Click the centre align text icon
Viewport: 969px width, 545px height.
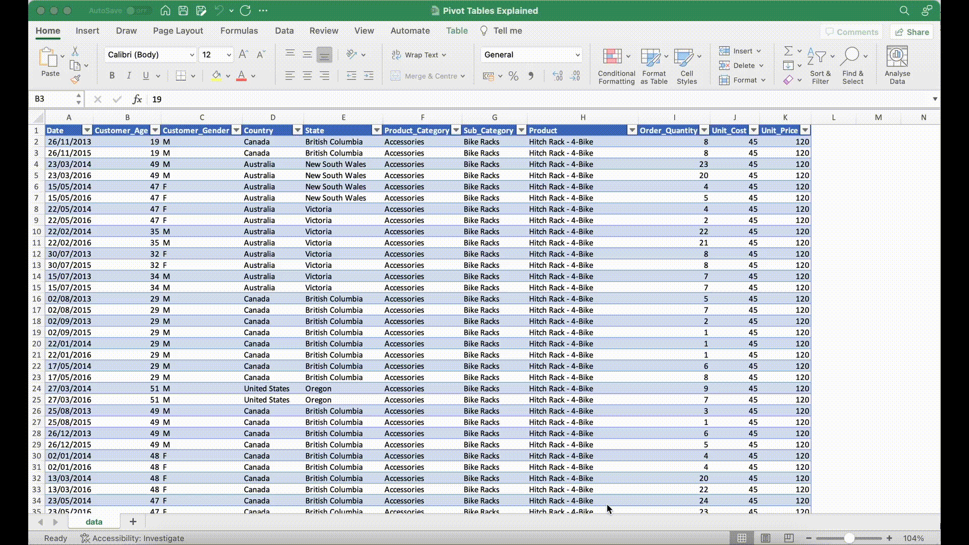pyautogui.click(x=307, y=76)
